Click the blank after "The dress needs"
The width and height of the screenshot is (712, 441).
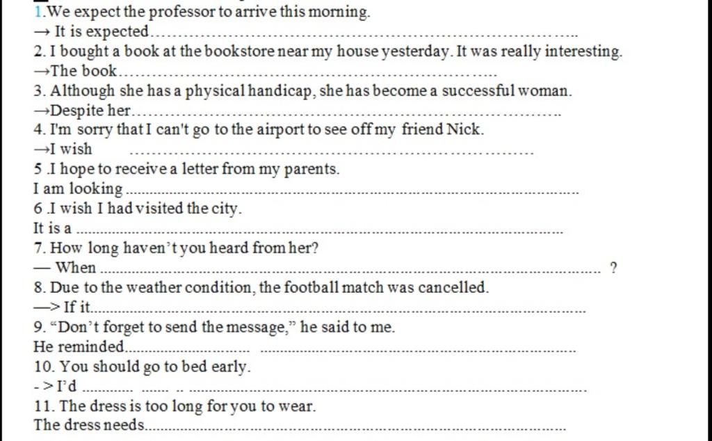point(356,427)
